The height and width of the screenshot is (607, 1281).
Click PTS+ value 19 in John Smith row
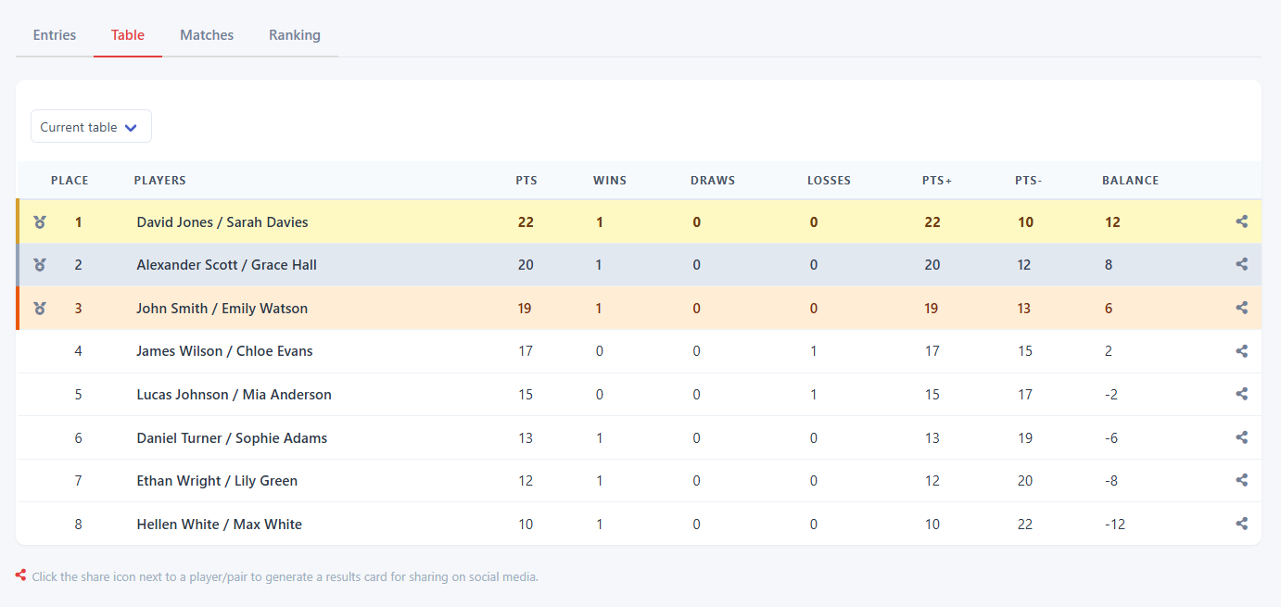(x=932, y=309)
